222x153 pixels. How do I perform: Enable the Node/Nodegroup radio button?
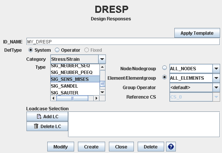pos(165,68)
